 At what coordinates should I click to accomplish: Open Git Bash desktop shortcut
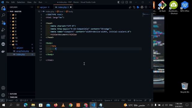point(162,6)
